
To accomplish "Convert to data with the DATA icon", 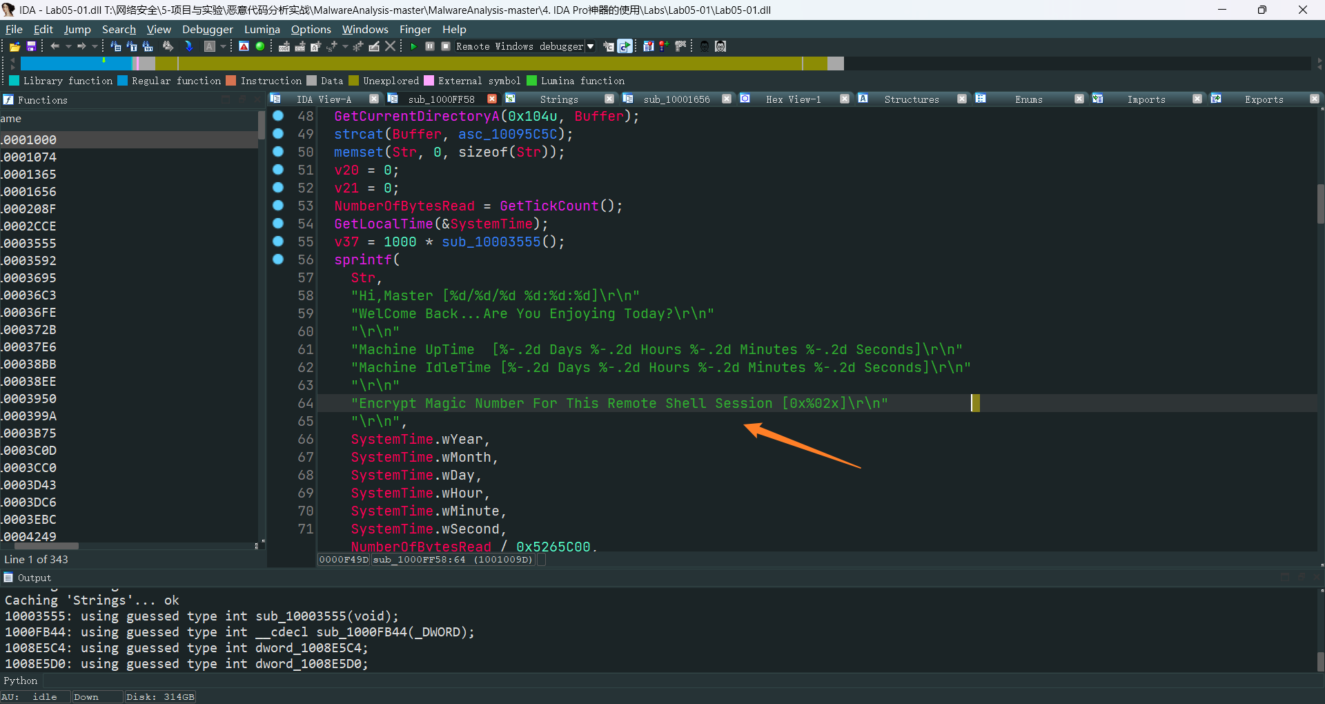I will [300, 46].
